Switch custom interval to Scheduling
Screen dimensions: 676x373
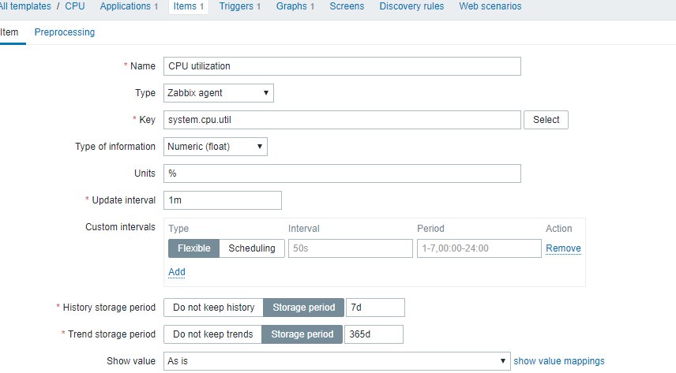(x=252, y=248)
